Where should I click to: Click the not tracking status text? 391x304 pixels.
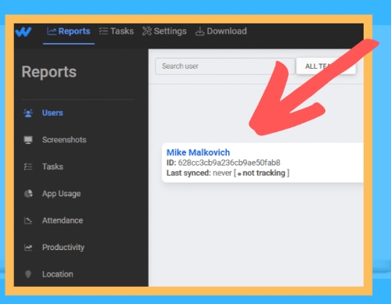pyautogui.click(x=264, y=173)
